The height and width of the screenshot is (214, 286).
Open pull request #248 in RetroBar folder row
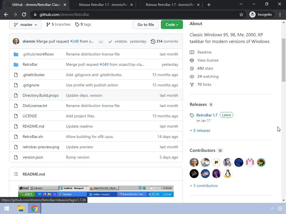[104, 64]
